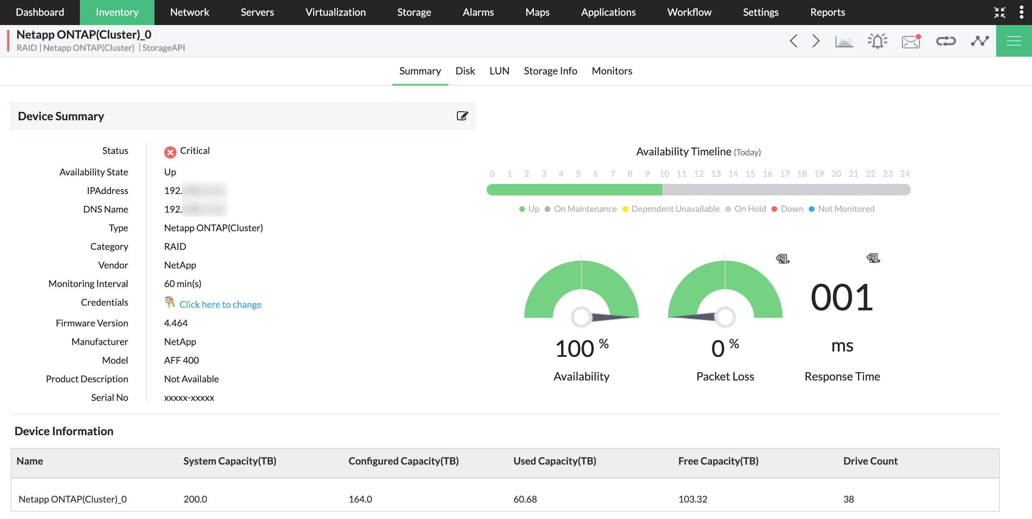This screenshot has height=519, width=1032.
Task: Click the 001 response time value
Action: [842, 297]
